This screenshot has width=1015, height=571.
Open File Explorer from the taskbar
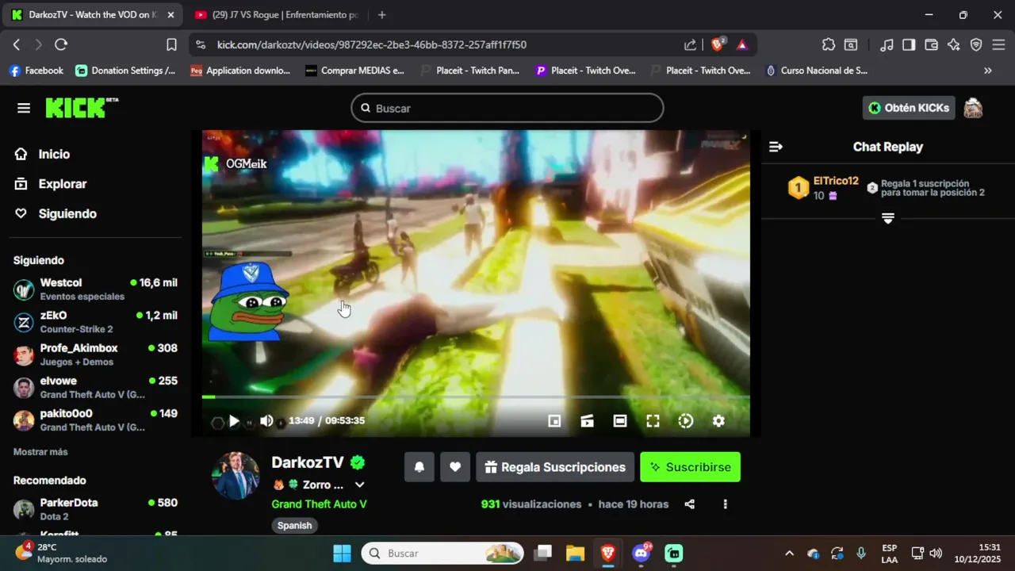575,553
